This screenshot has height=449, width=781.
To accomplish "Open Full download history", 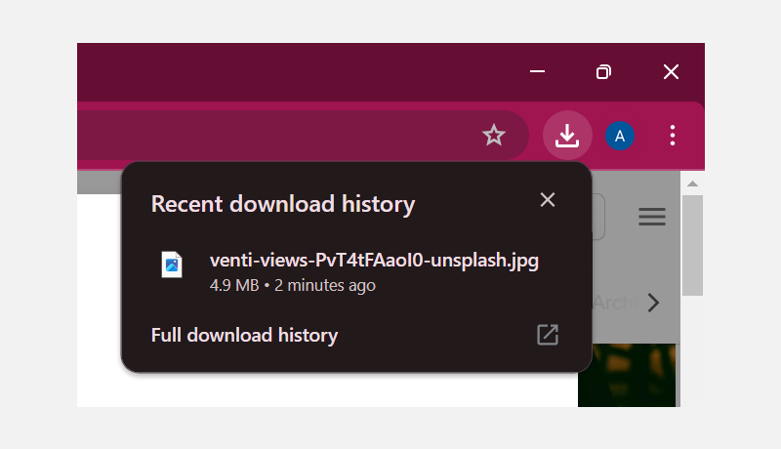I will tap(244, 335).
